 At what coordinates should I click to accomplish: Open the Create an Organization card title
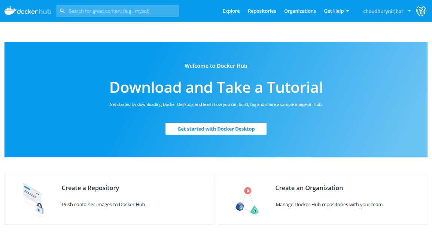309,188
